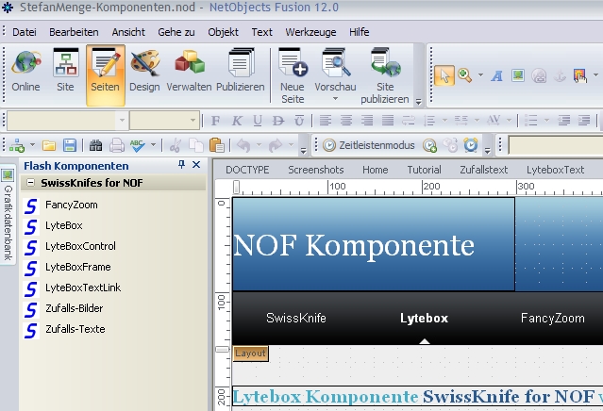Create a Neue Seite
603x411 pixels.
(x=293, y=75)
